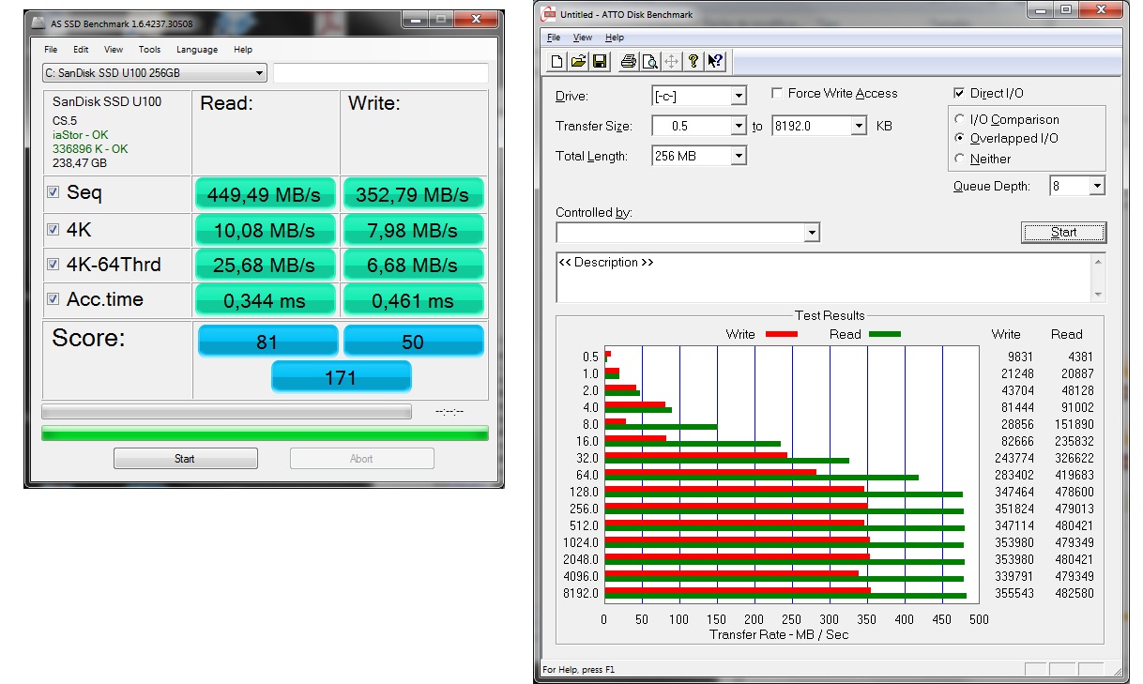The height and width of the screenshot is (684, 1143).
Task: Click inside the Description text box
Action: (824, 277)
